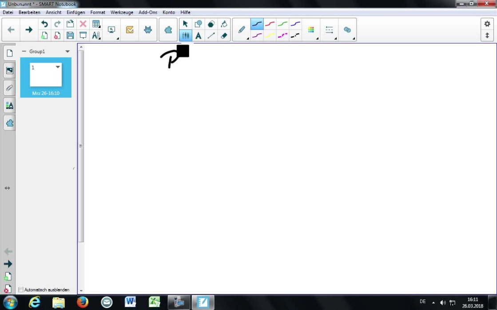The height and width of the screenshot is (310, 497).
Task: Open the Add-Ons menu
Action: 148,12
